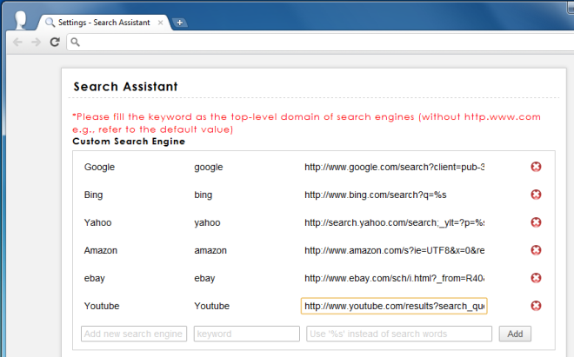This screenshot has width=574, height=357.
Task: Delete the Google search engine entry
Action: pos(536,167)
